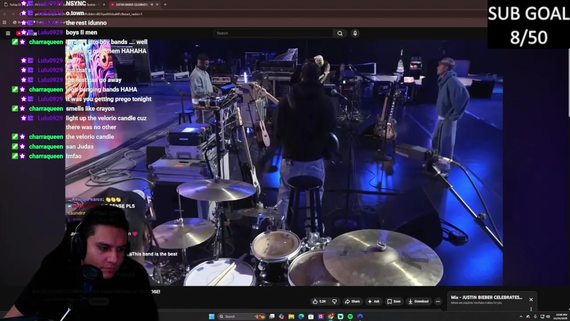This screenshot has height=321, width=570.
Task: Open the Windows Start menu
Action: point(212,317)
